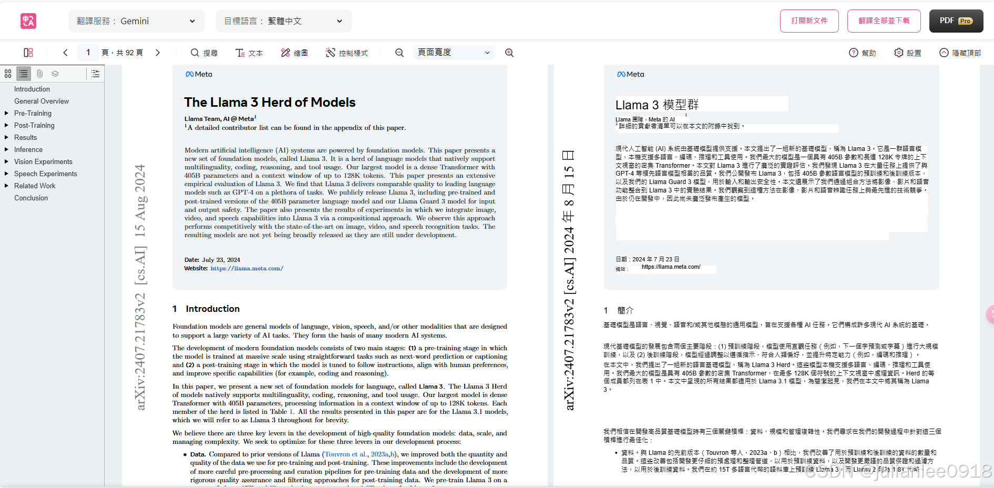The width and height of the screenshot is (994, 488).
Task: Select the Results outline label
Action: click(x=25, y=137)
